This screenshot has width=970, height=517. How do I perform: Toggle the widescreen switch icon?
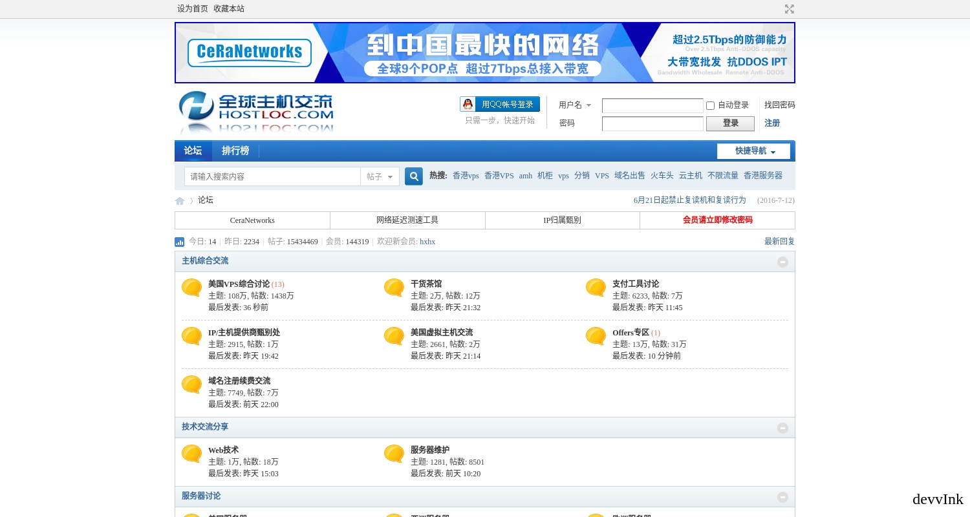[790, 9]
